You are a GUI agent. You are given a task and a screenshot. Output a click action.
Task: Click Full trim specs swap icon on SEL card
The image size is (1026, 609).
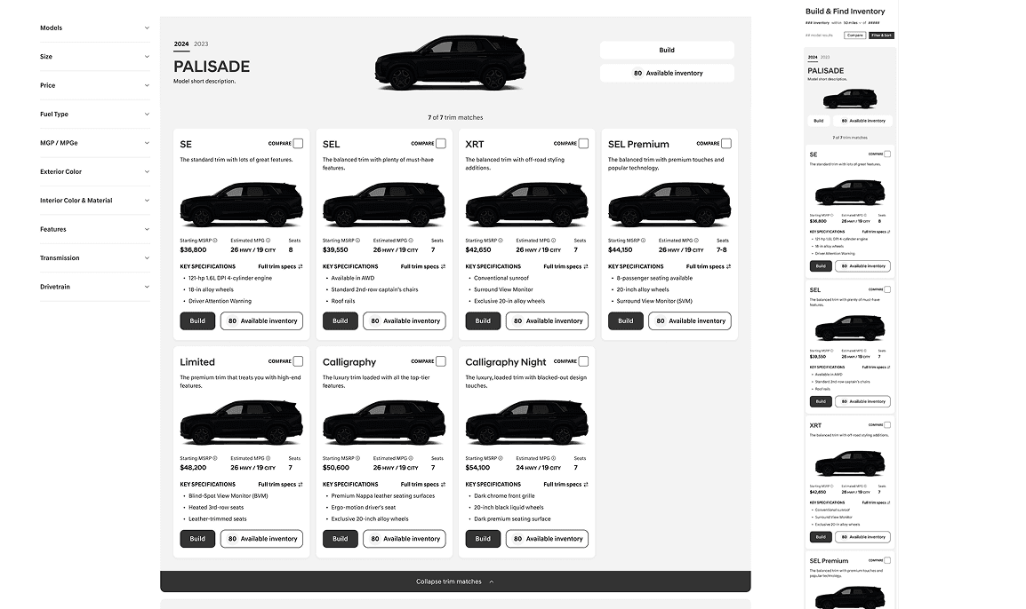point(443,266)
